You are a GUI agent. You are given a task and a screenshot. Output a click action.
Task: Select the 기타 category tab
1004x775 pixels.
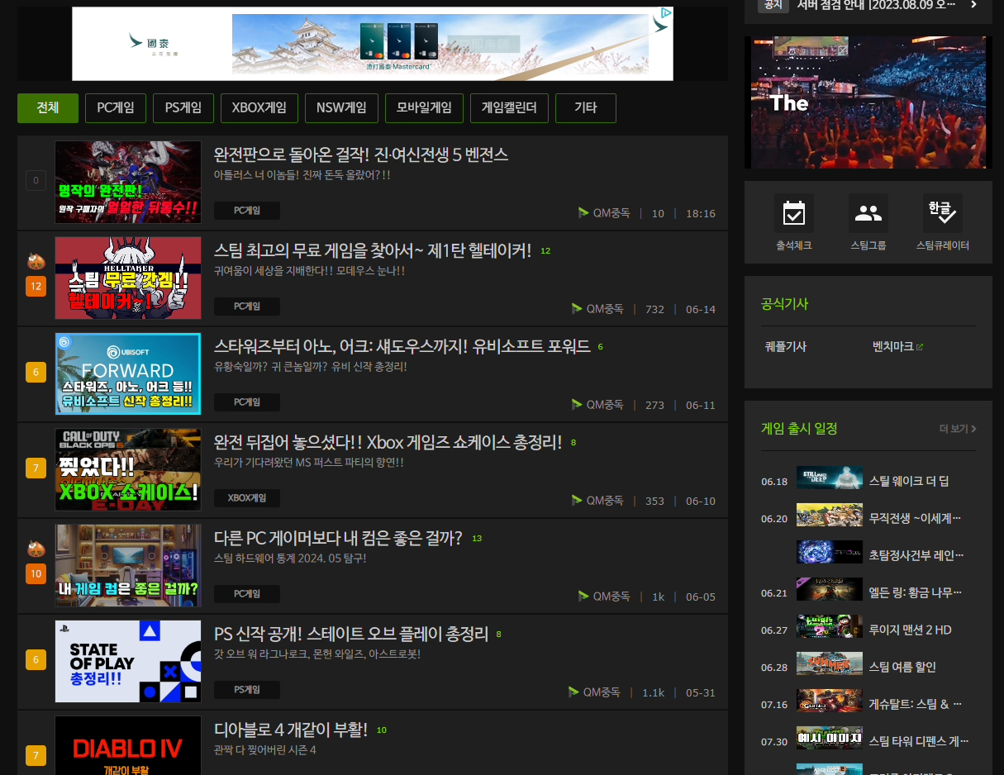coord(586,108)
